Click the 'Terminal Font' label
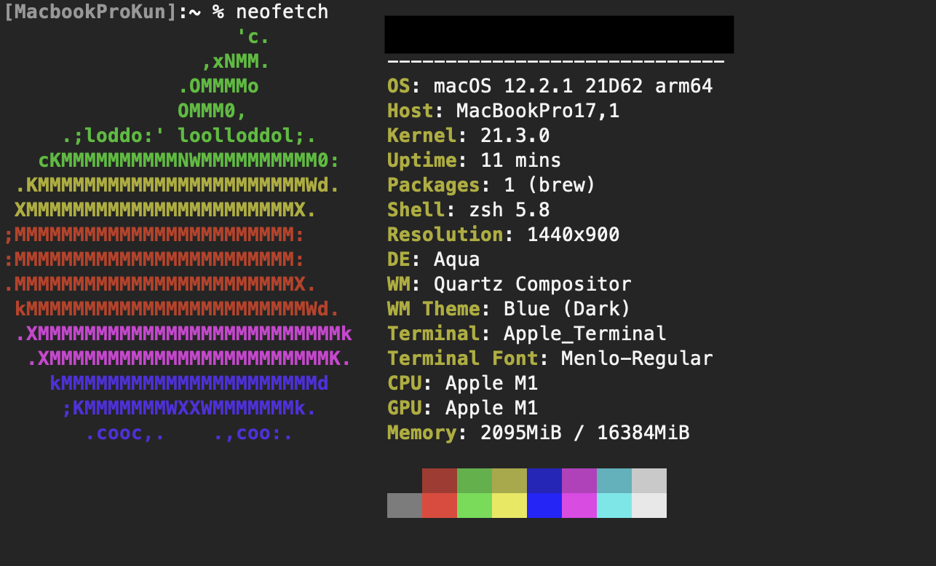 pyautogui.click(x=463, y=358)
